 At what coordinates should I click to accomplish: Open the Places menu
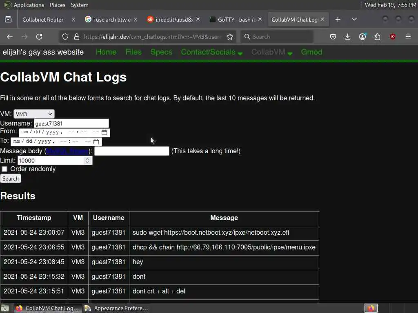pyautogui.click(x=57, y=5)
